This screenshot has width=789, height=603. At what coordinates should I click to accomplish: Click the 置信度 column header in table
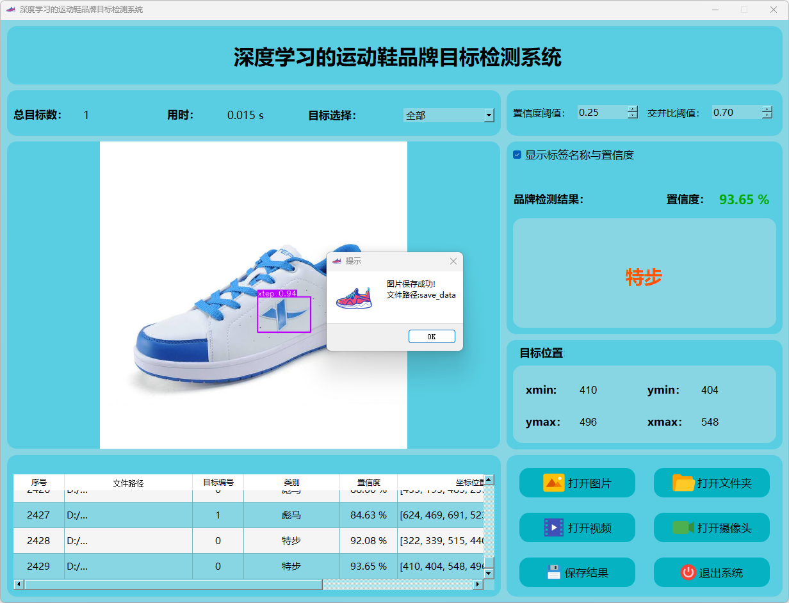pyautogui.click(x=368, y=483)
